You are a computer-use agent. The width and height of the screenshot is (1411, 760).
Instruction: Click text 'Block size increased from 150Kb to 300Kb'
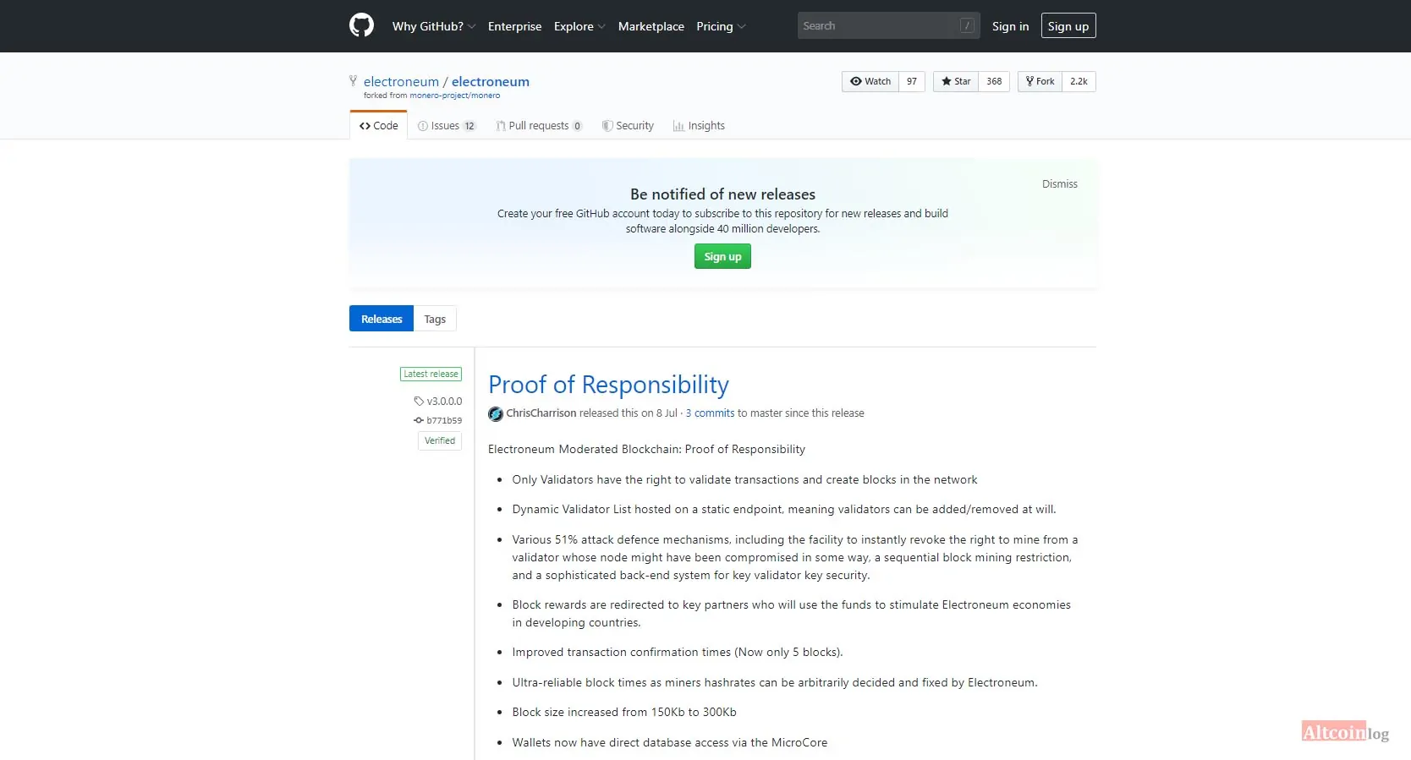coord(624,712)
